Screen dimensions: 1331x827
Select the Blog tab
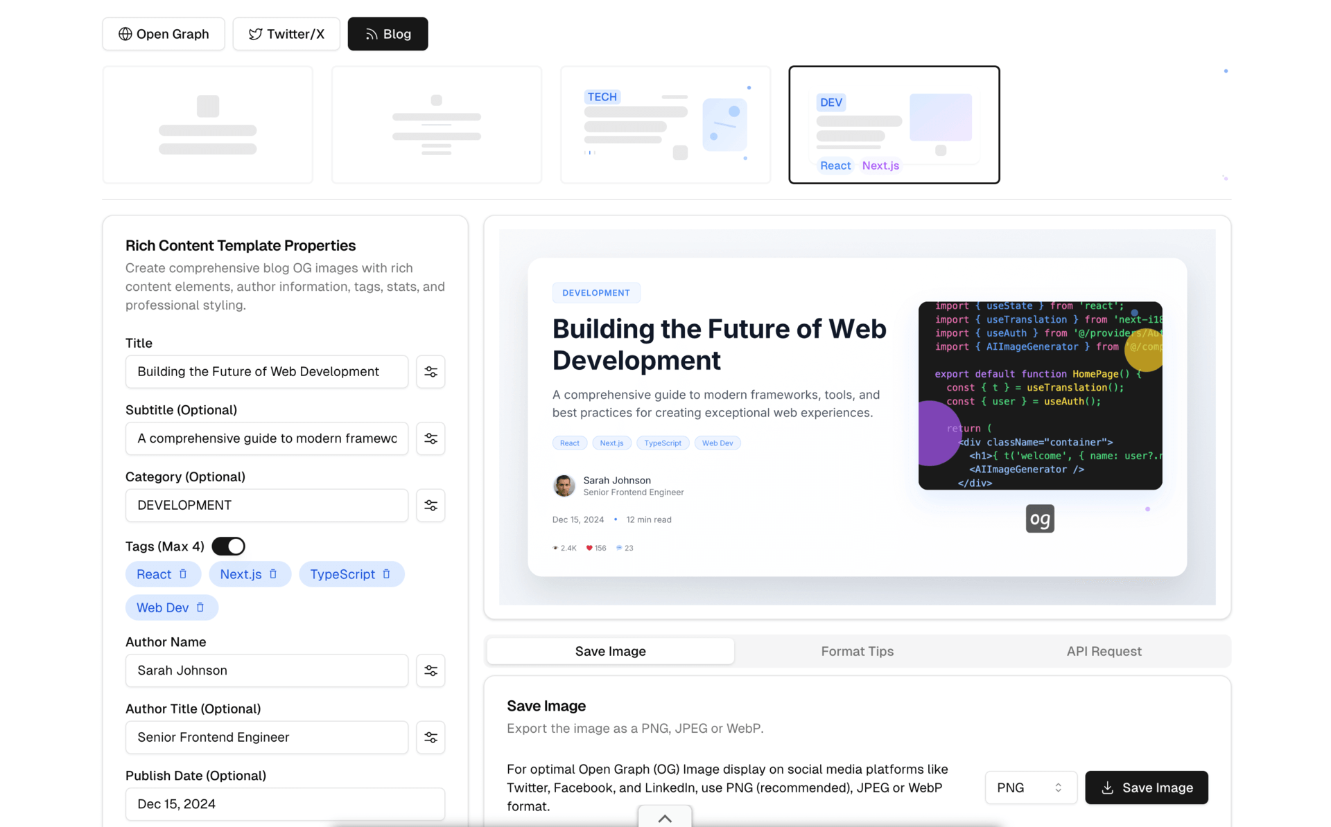click(388, 34)
